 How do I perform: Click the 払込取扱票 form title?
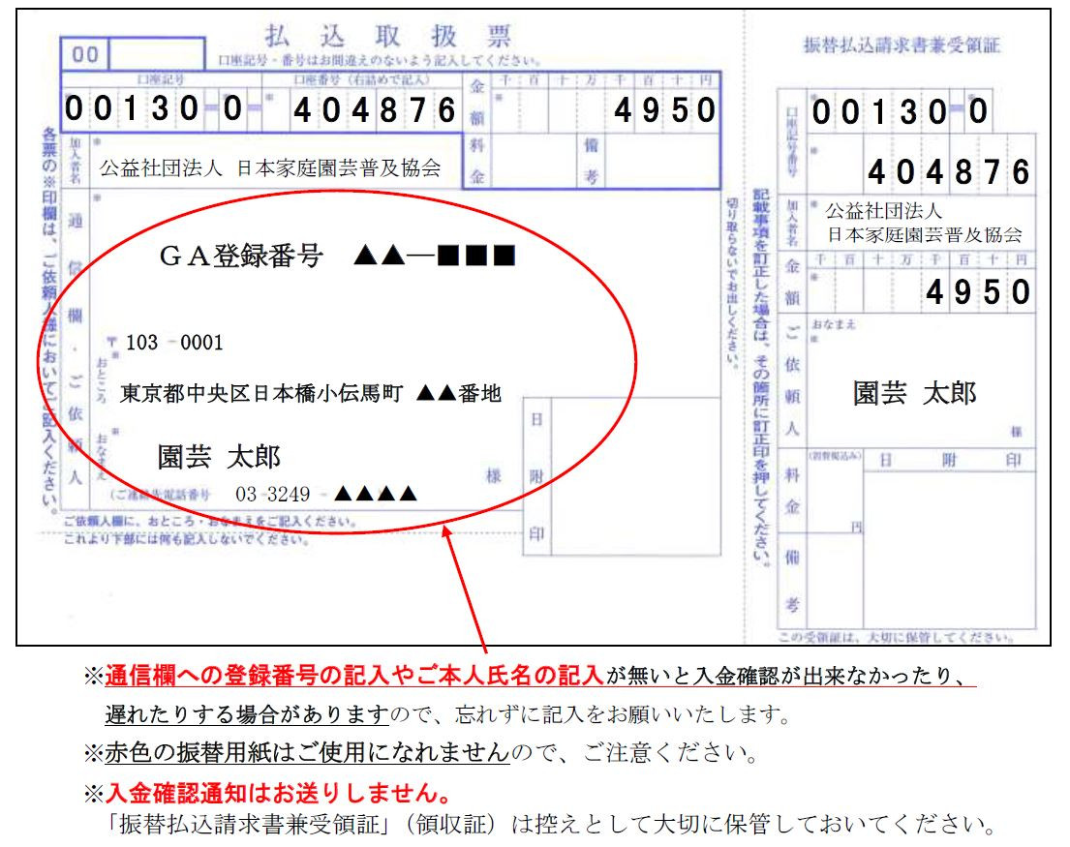(x=387, y=36)
